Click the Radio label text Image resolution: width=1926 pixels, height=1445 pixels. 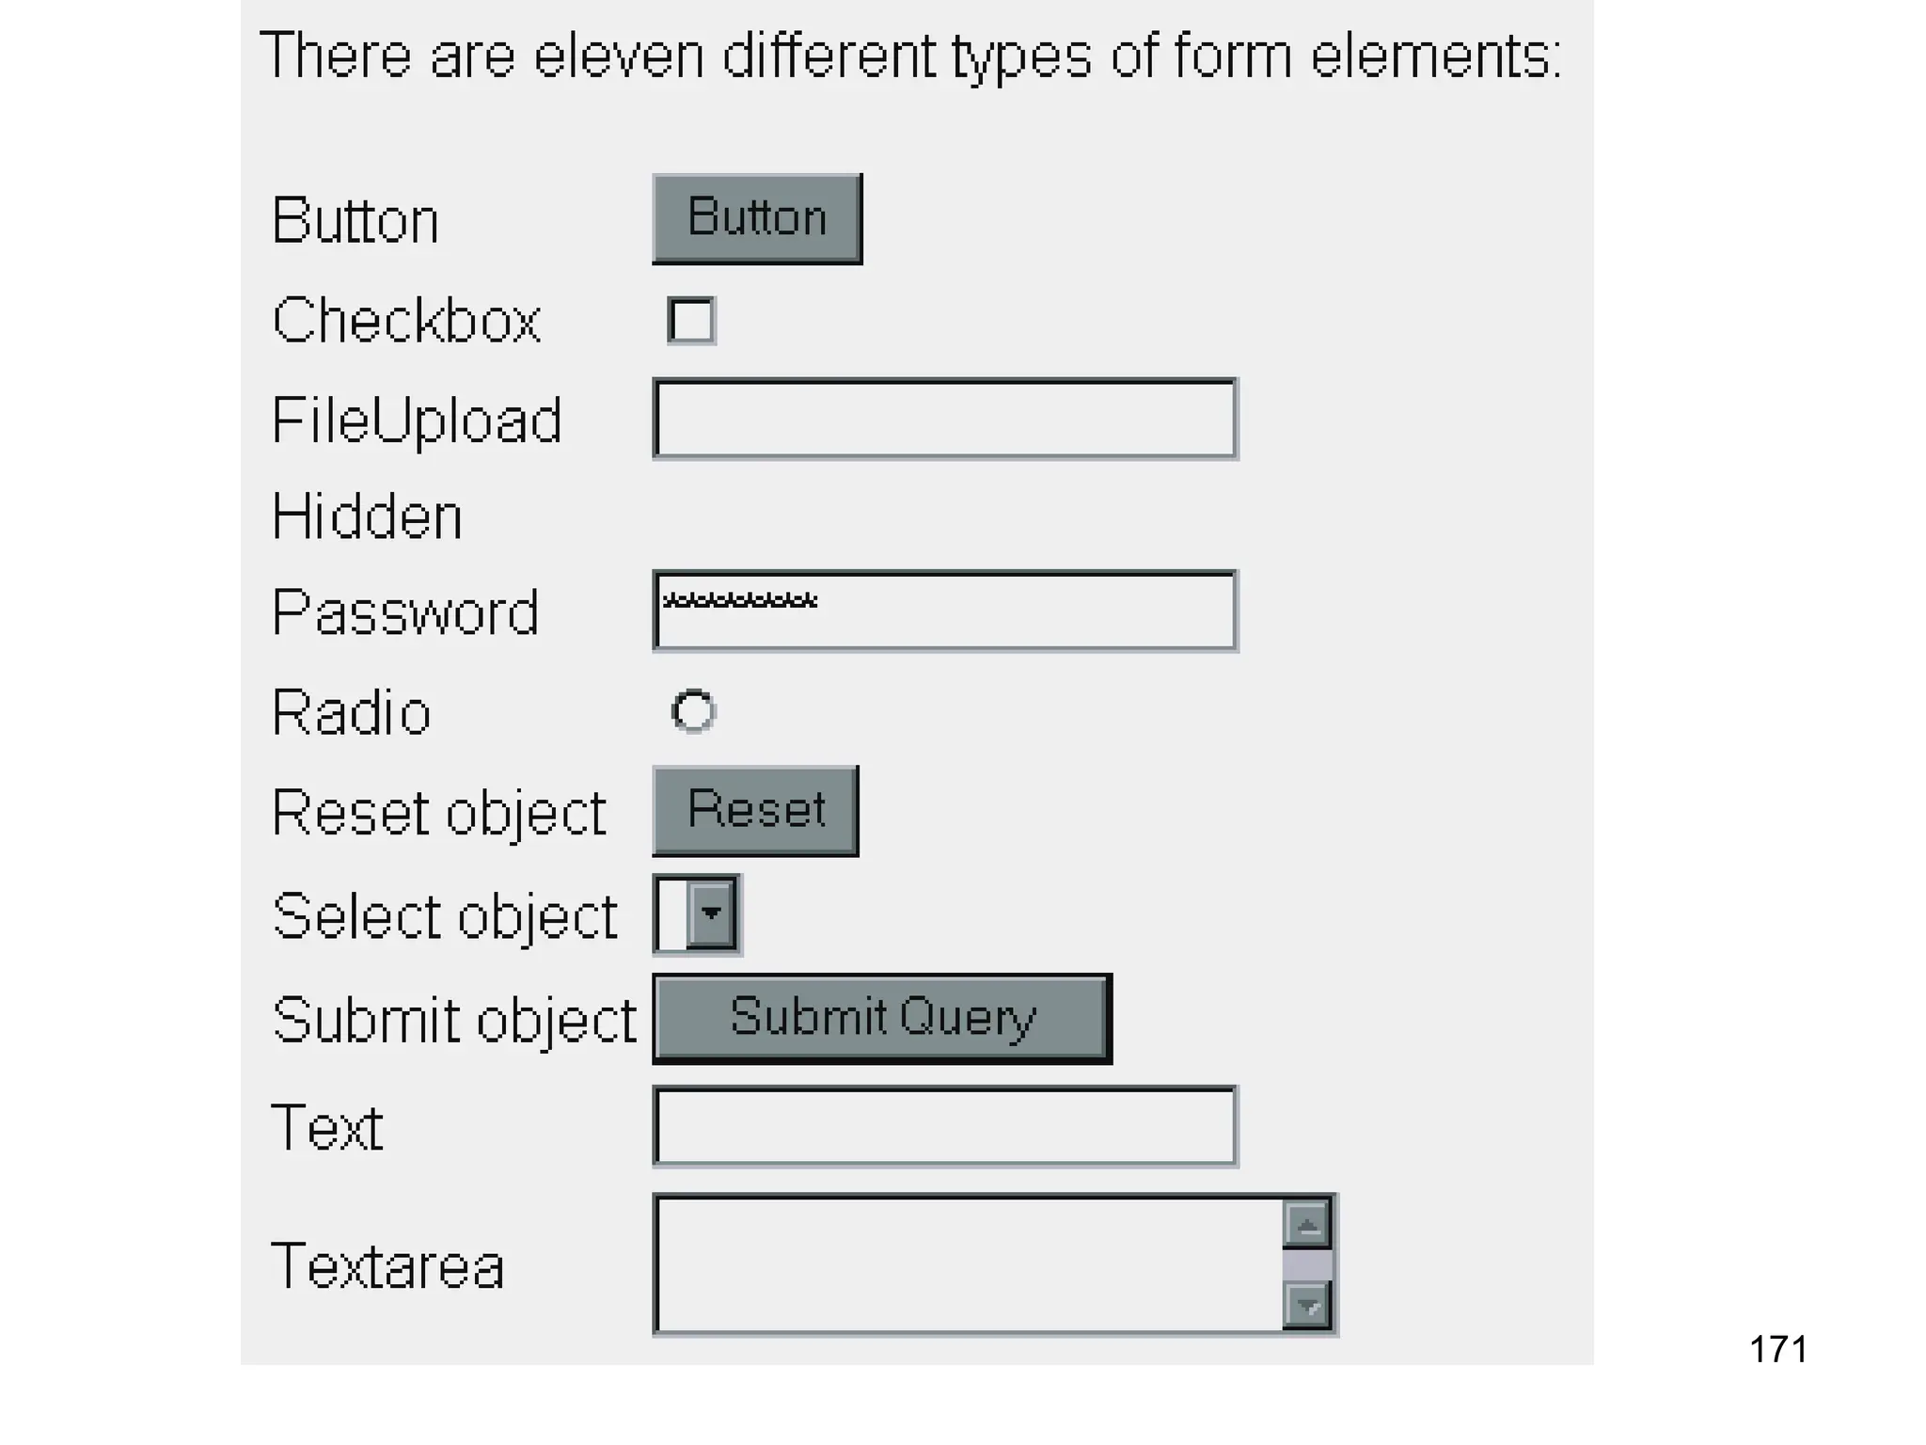click(351, 712)
